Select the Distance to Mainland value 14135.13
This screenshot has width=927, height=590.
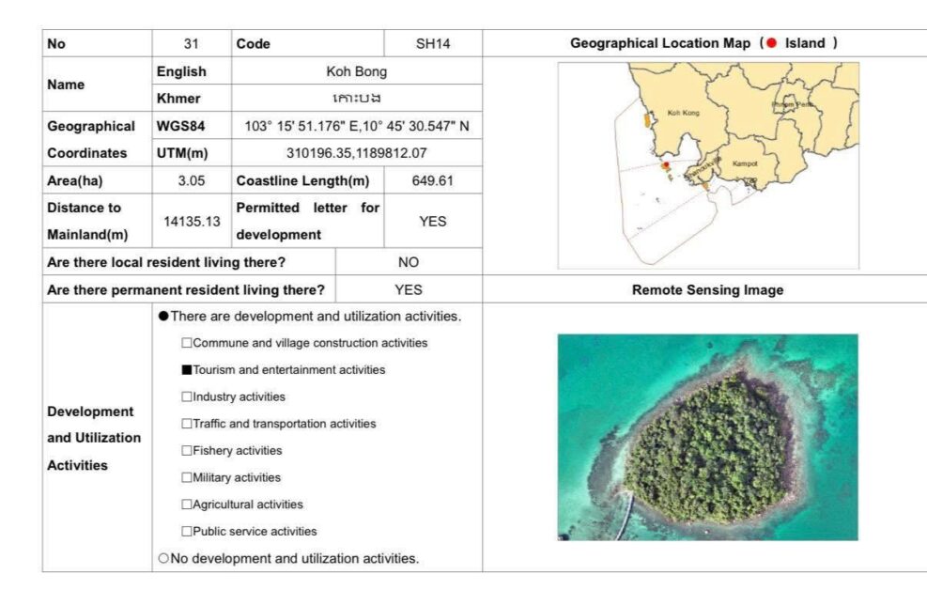[x=192, y=222]
